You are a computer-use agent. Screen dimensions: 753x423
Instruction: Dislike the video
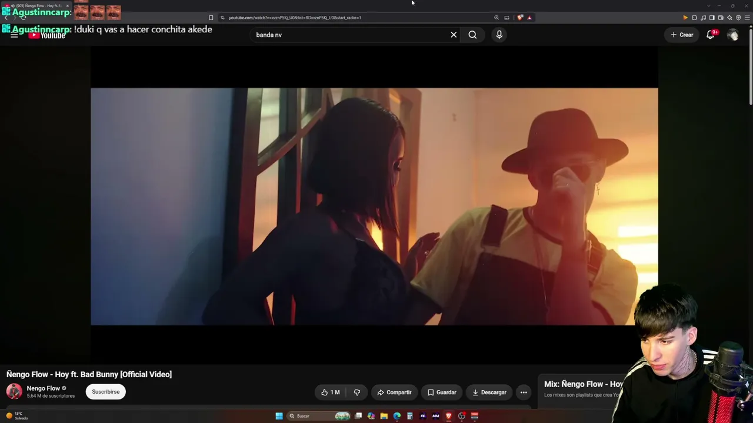[x=356, y=392]
